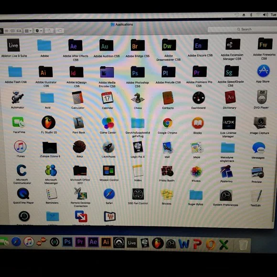Switch Finder to cover flow view

19,31
